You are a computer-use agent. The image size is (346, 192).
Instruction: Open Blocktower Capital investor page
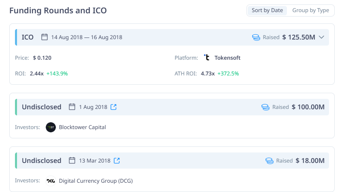(x=82, y=127)
